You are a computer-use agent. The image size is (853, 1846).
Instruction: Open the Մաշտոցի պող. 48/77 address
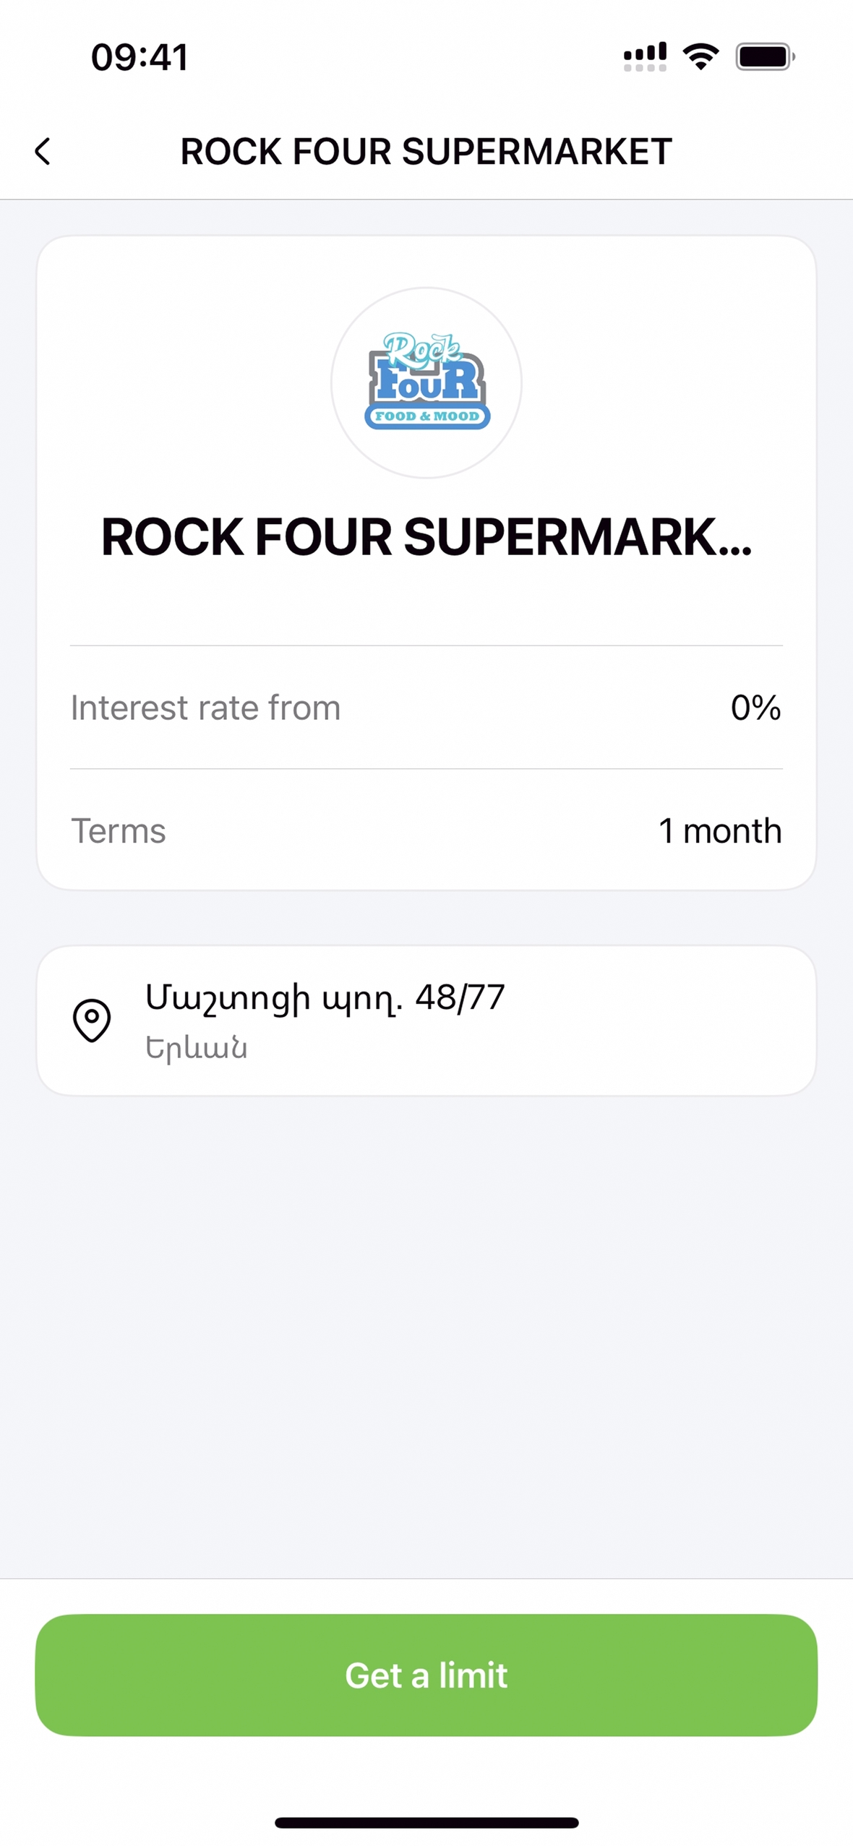325,998
